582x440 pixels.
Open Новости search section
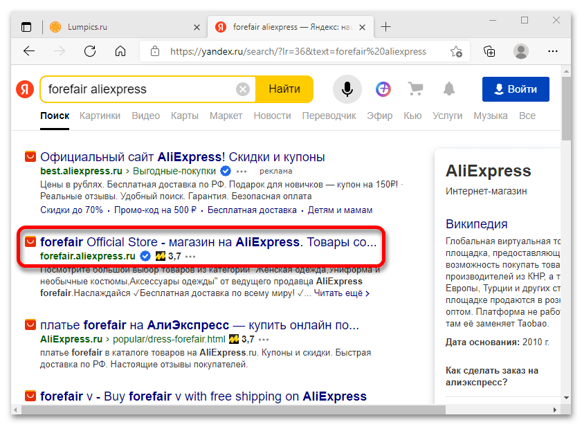coord(272,116)
